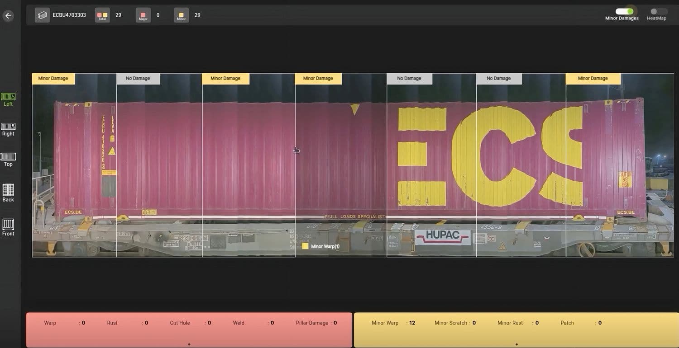This screenshot has height=348, width=679.
Task: Click the Minor Scratch count entry
Action: [x=455, y=323]
